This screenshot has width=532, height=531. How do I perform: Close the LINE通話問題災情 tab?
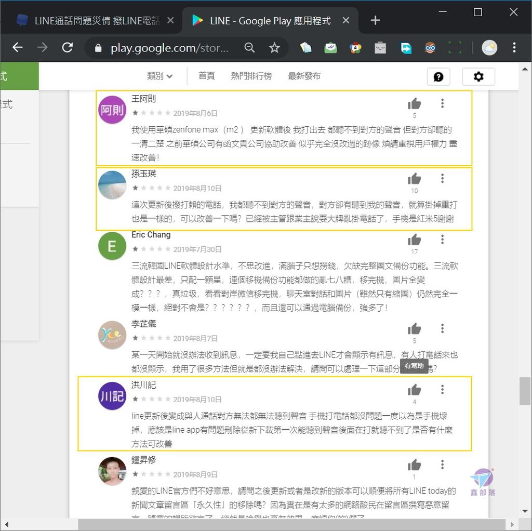click(x=170, y=20)
